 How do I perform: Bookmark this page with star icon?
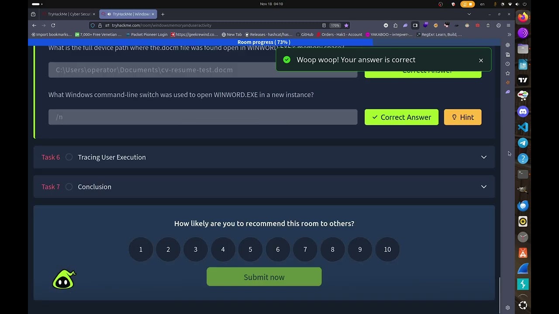click(346, 25)
